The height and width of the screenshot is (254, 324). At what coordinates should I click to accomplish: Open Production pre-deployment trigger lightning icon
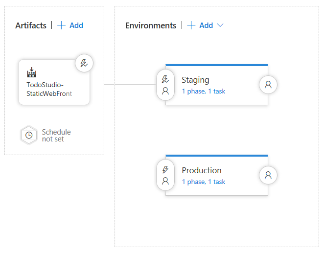(165, 170)
